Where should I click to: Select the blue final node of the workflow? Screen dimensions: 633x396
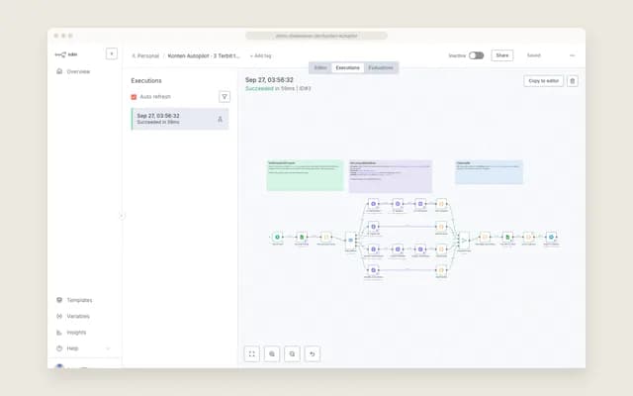coord(552,237)
